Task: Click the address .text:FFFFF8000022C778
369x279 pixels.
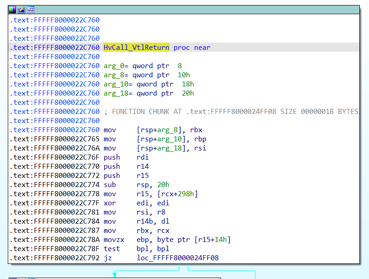Action: 55,194
